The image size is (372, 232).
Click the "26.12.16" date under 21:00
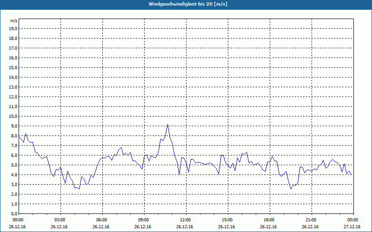click(x=310, y=227)
